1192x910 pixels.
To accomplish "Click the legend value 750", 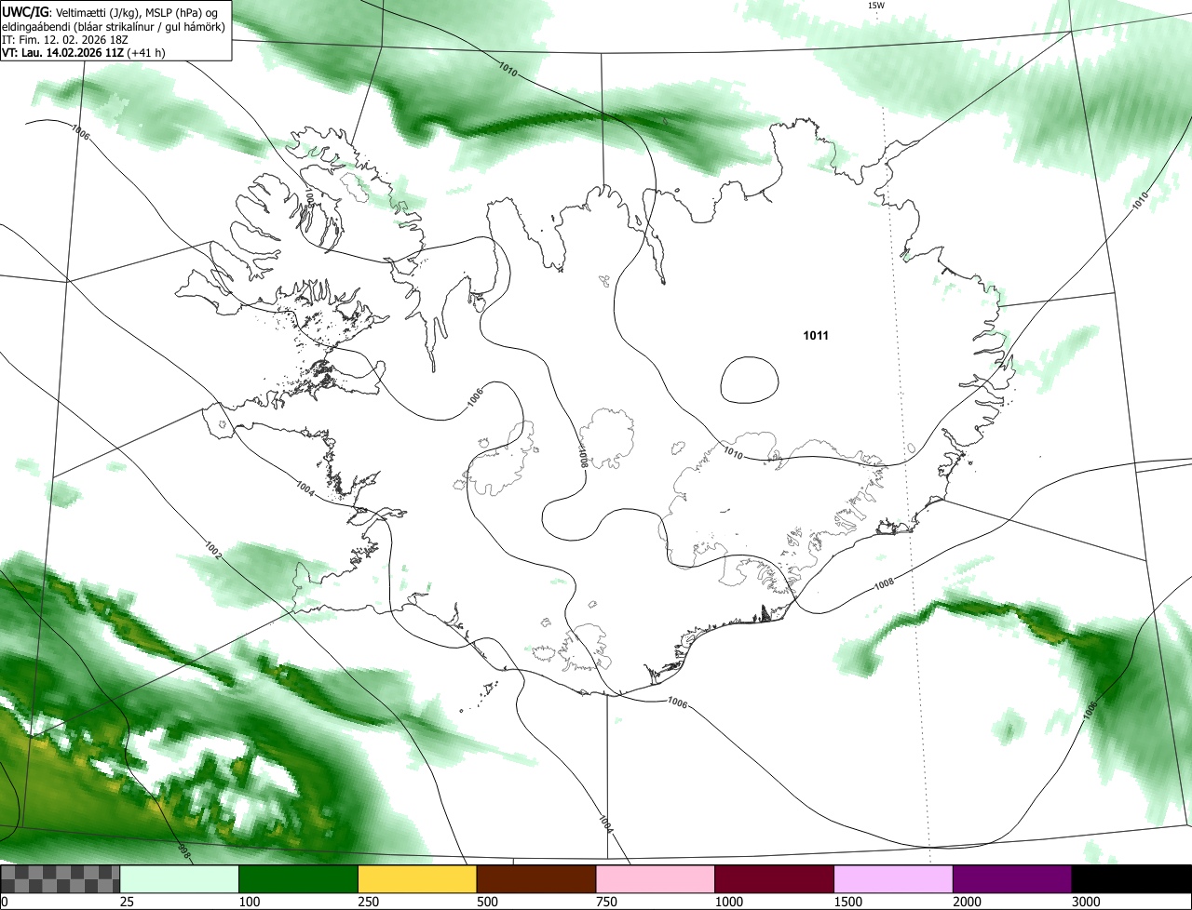I will coord(607,902).
